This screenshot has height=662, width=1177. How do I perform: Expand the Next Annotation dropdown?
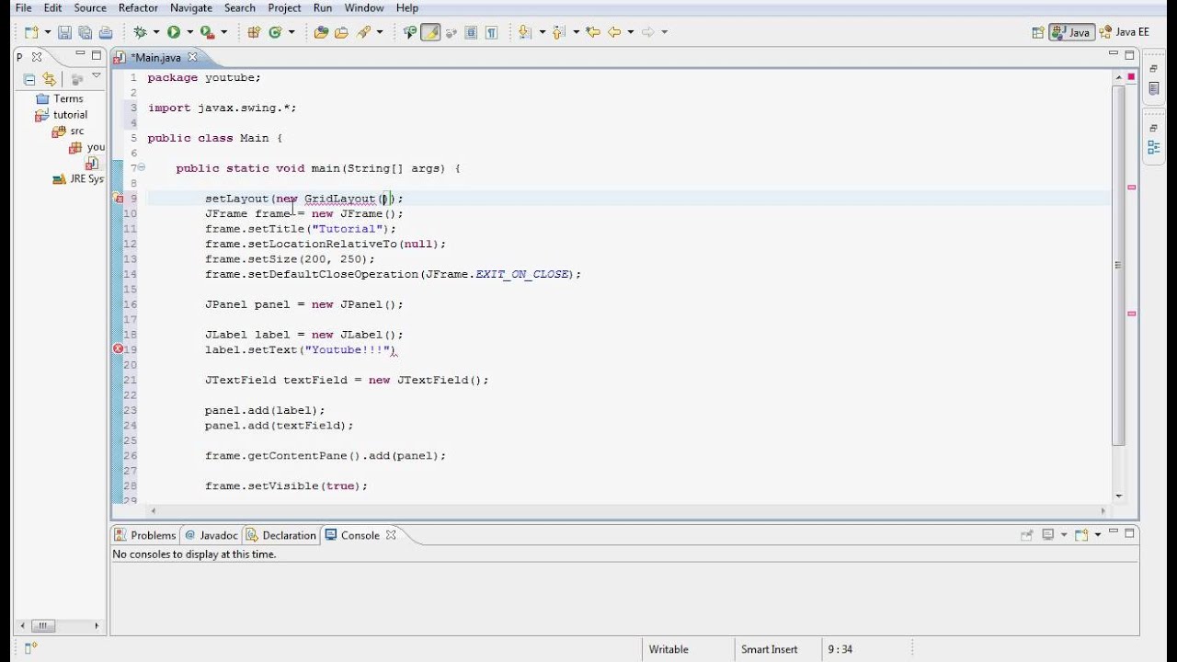[543, 32]
